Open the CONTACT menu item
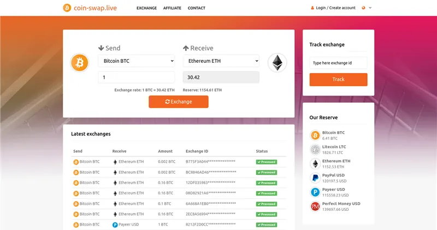The image size is (437, 230). (x=197, y=8)
